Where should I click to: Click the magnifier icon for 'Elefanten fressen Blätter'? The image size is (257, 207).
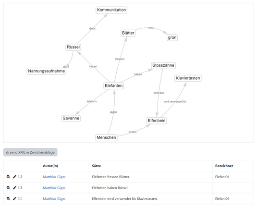[8, 177]
